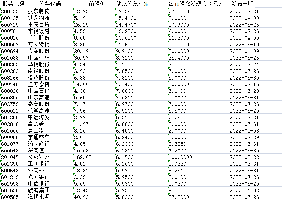Select the 2.5250 payout cell
The width and height of the screenshot is (282, 200).
point(177,144)
